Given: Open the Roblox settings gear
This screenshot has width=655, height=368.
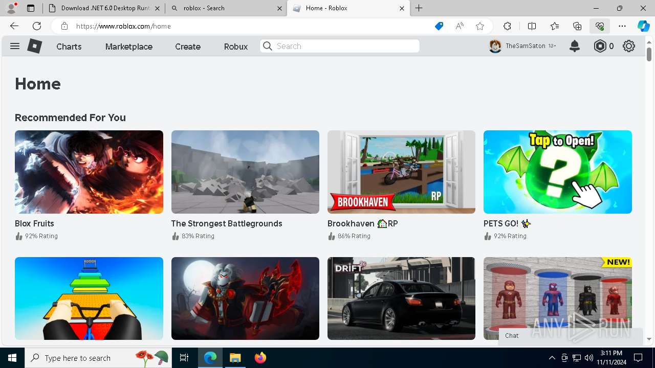Looking at the screenshot, I should (x=629, y=46).
